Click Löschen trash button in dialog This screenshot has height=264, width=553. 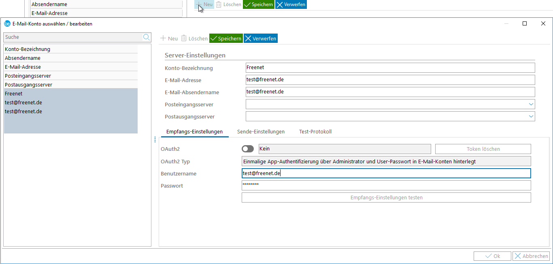click(194, 38)
